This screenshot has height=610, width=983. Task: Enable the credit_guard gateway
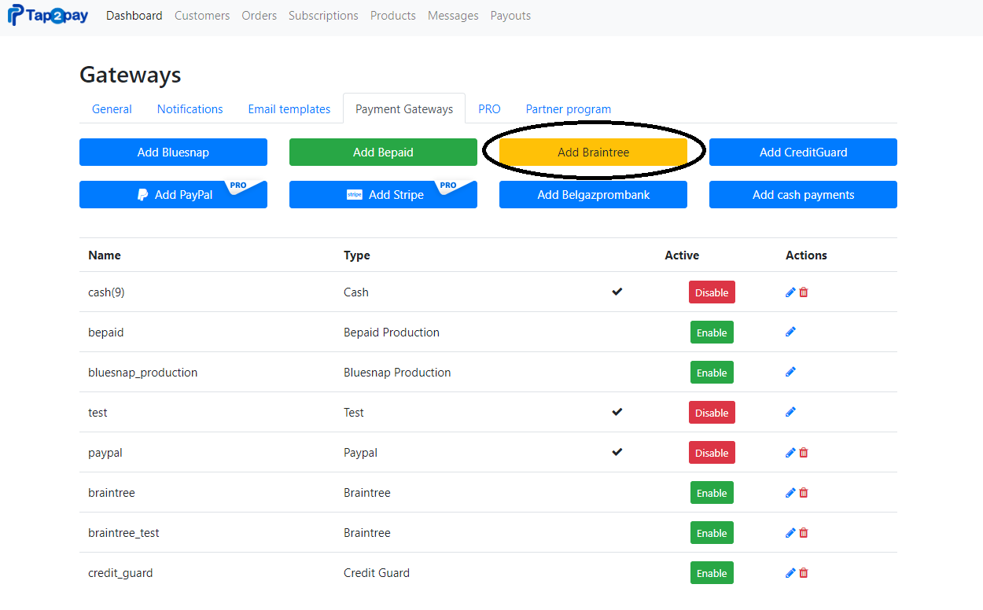point(712,573)
